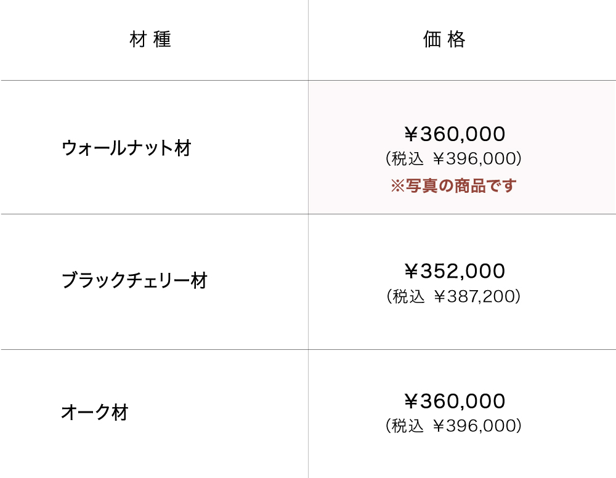Click the ¥ symbol in the オーク材 main price

point(411,402)
